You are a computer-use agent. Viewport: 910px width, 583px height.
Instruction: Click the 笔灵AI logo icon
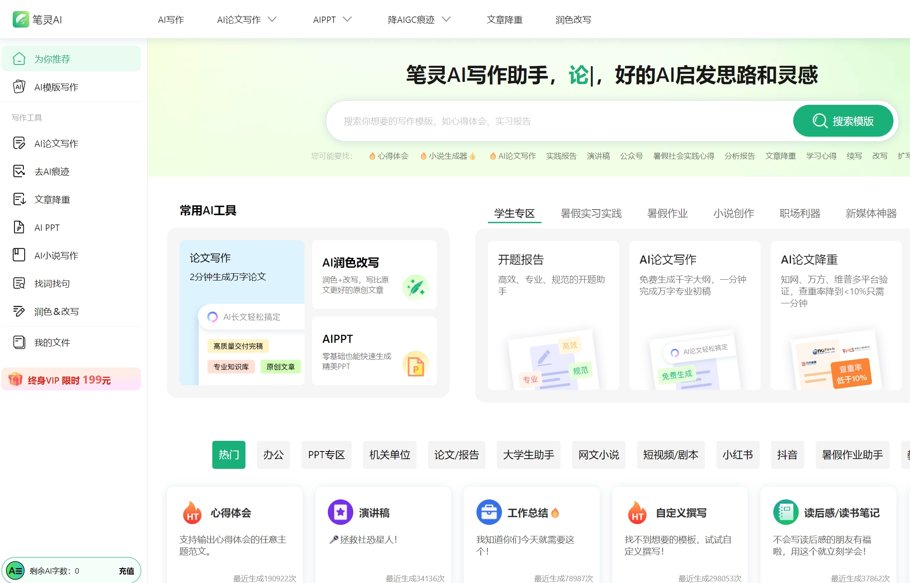(20, 20)
